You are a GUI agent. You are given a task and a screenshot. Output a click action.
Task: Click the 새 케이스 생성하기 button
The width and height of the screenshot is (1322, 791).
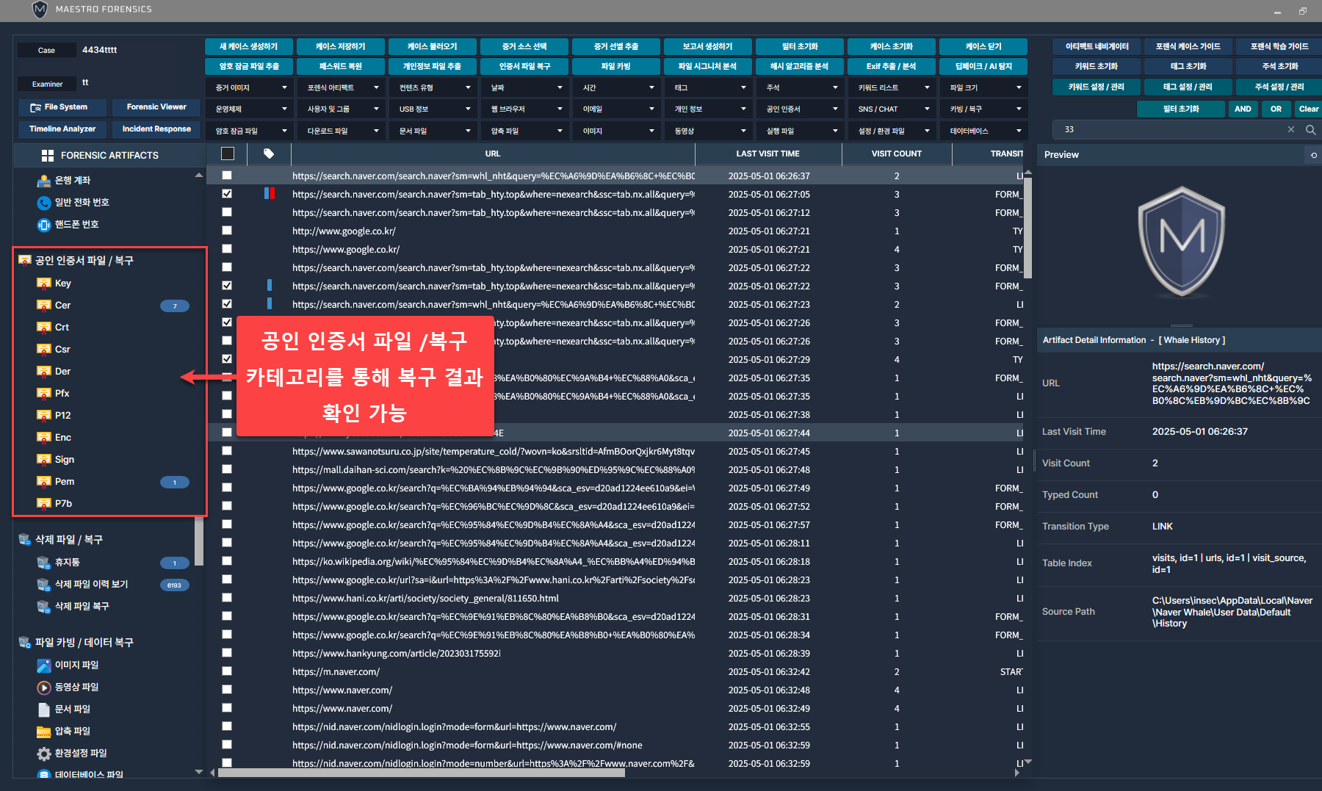[249, 46]
